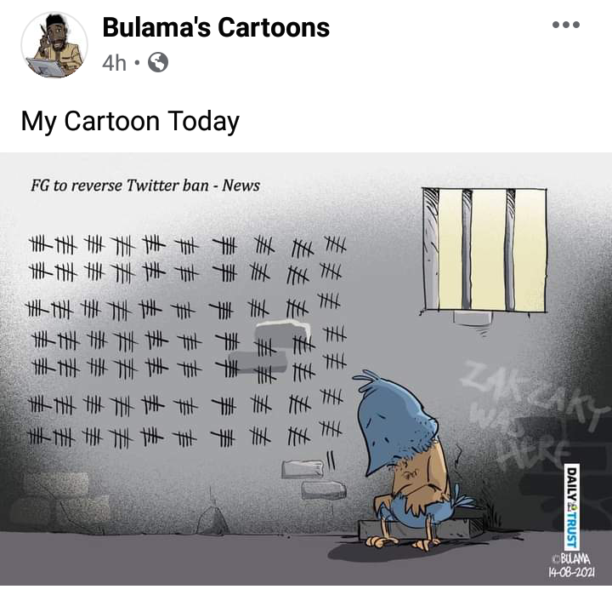Open the Bulama's Cartoons profile picture
Image resolution: width=612 pixels, height=595 pixels.
click(x=54, y=45)
